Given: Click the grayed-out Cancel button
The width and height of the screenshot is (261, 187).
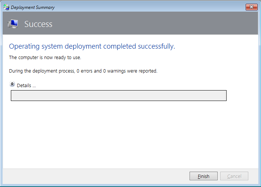Looking at the screenshot, I should tap(234, 176).
